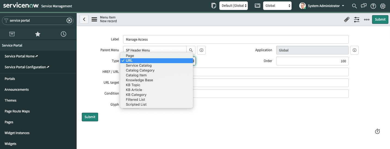This screenshot has height=149, width=390.
Task: Show history clock tab
Action: point(63,34)
